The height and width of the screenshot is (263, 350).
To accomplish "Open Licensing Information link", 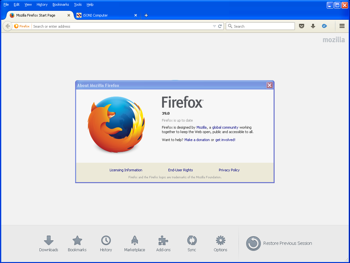I will (x=126, y=170).
